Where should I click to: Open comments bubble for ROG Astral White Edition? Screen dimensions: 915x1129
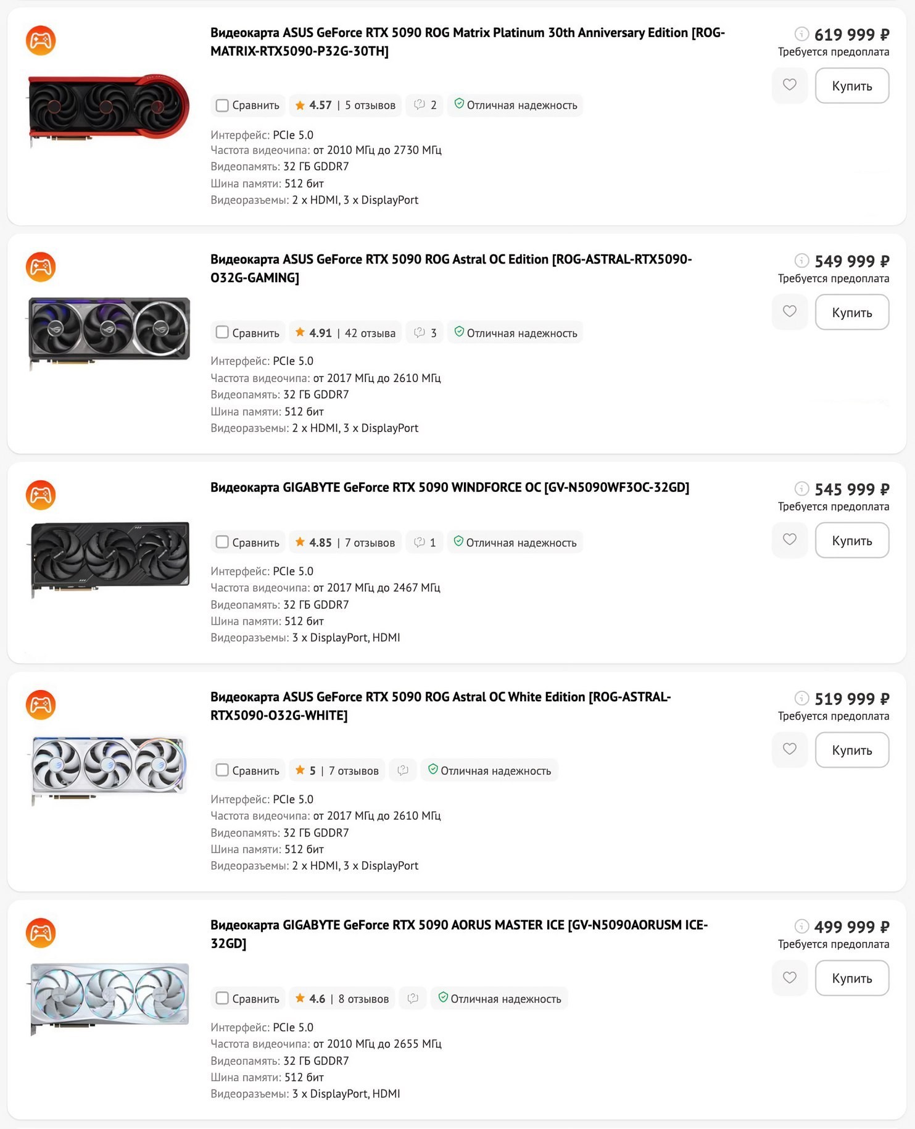coord(403,770)
